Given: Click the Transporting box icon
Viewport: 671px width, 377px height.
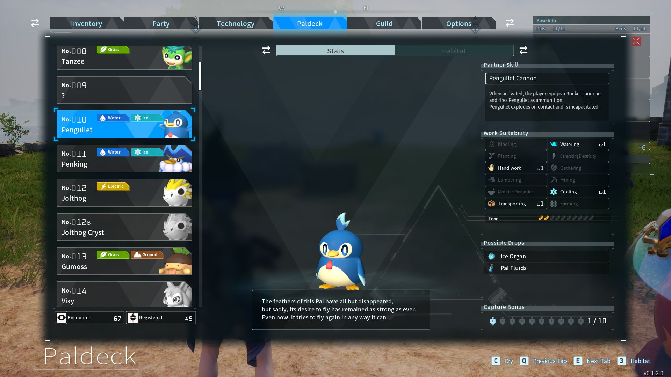Looking at the screenshot, I should coord(491,204).
